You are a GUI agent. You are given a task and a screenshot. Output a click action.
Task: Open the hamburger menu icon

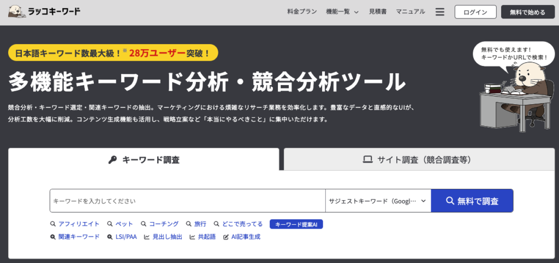tap(440, 12)
